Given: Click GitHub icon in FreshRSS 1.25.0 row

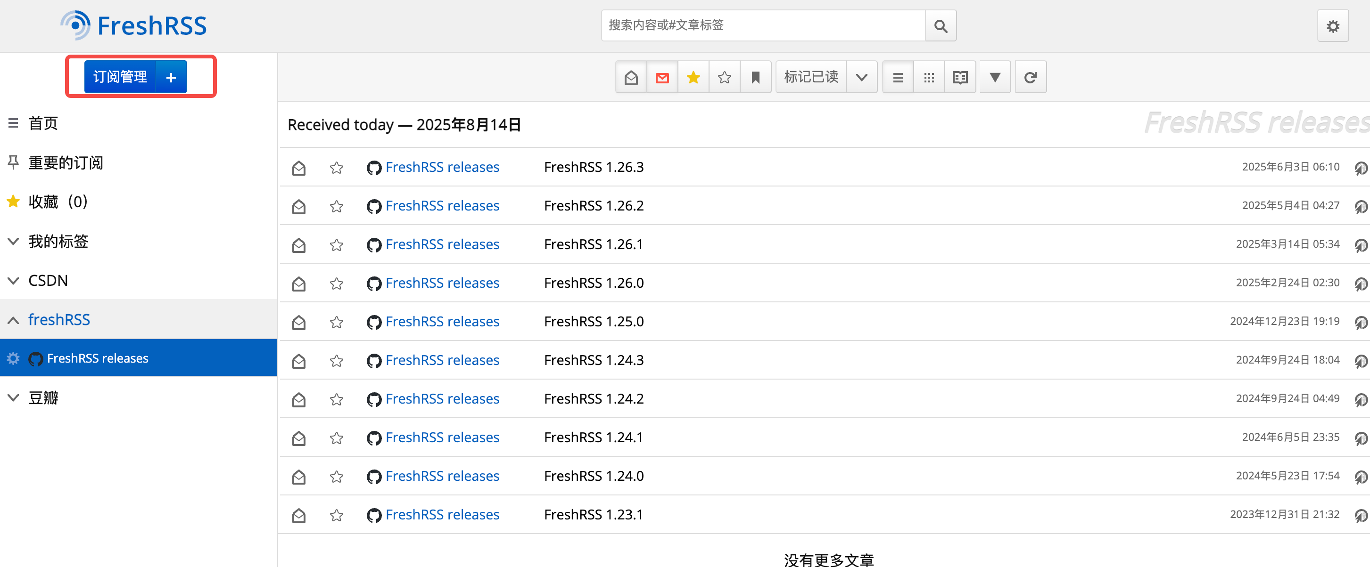Looking at the screenshot, I should pyautogui.click(x=374, y=322).
